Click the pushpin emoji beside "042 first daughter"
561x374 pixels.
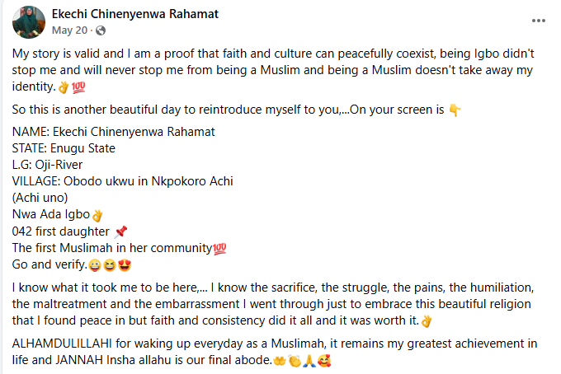pos(120,231)
